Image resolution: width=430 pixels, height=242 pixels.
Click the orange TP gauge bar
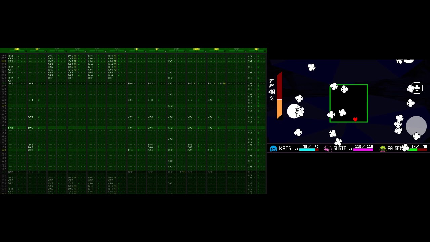pyautogui.click(x=279, y=109)
